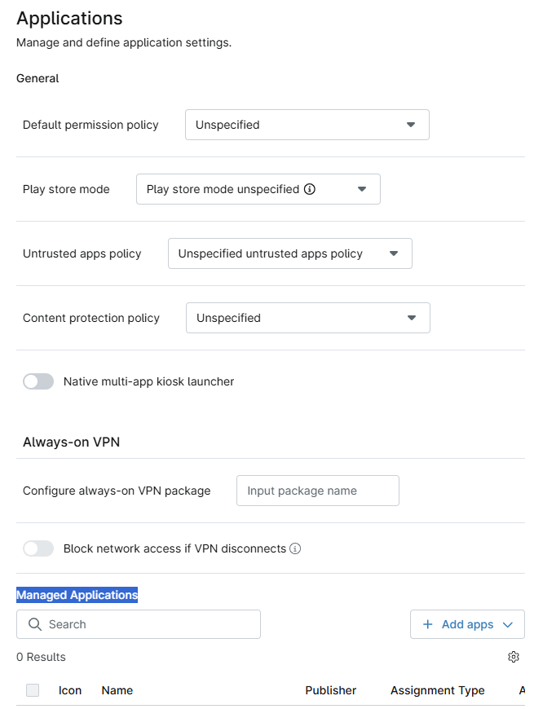Screen dimensions: 534x709
Task: Click the Publisher column header
Action: coord(331,690)
